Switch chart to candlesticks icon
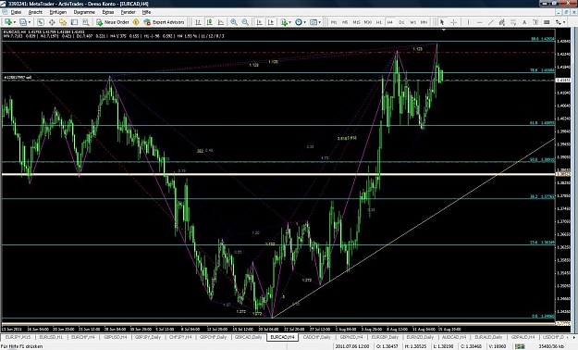The height and width of the screenshot is (350, 578). tap(209, 22)
